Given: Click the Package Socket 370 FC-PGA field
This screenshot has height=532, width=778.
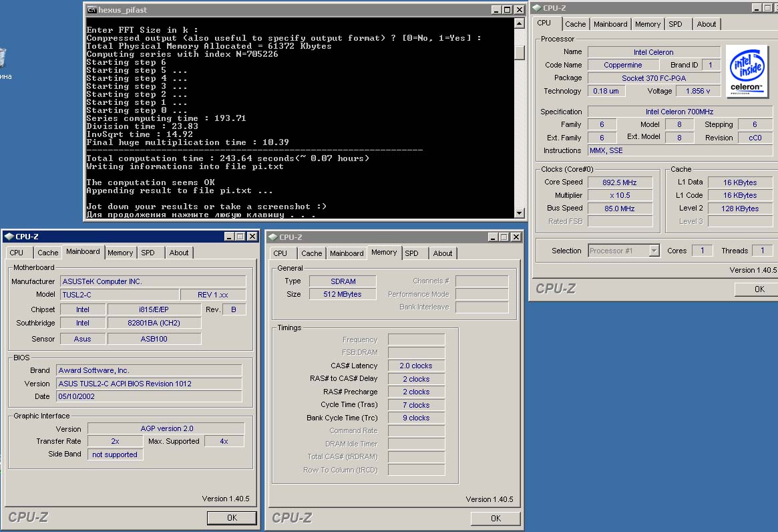Looking at the screenshot, I should click(x=654, y=78).
